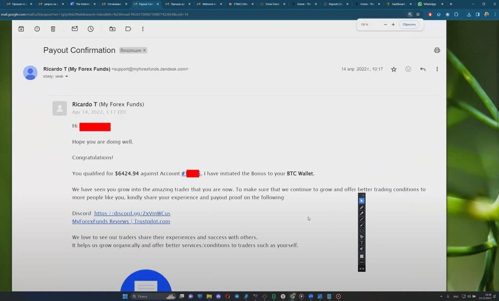Decrease zoom with the minus button
The width and height of the screenshot is (499, 301).
tap(385, 24)
